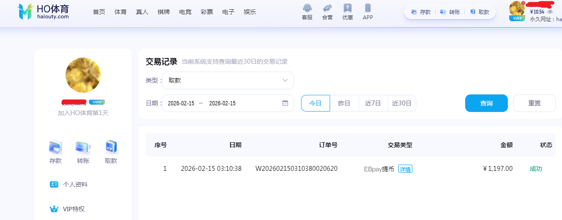562x220 pixels.
Task: Select the 近30日 date range option
Action: (402, 103)
